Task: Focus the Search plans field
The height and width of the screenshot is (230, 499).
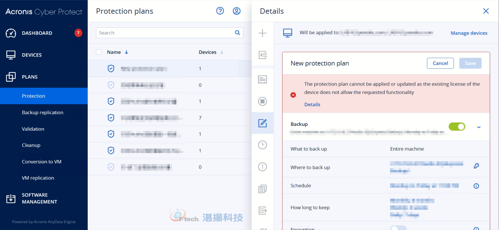Action: (x=169, y=33)
